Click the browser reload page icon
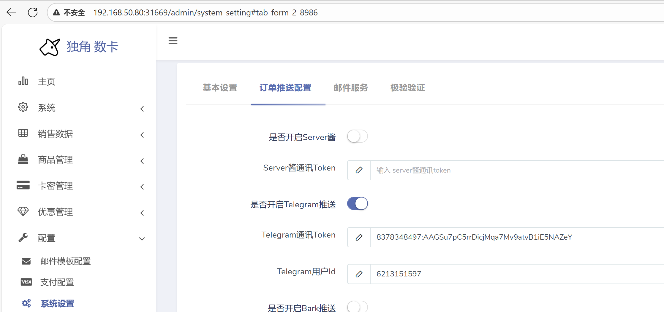 pyautogui.click(x=33, y=12)
